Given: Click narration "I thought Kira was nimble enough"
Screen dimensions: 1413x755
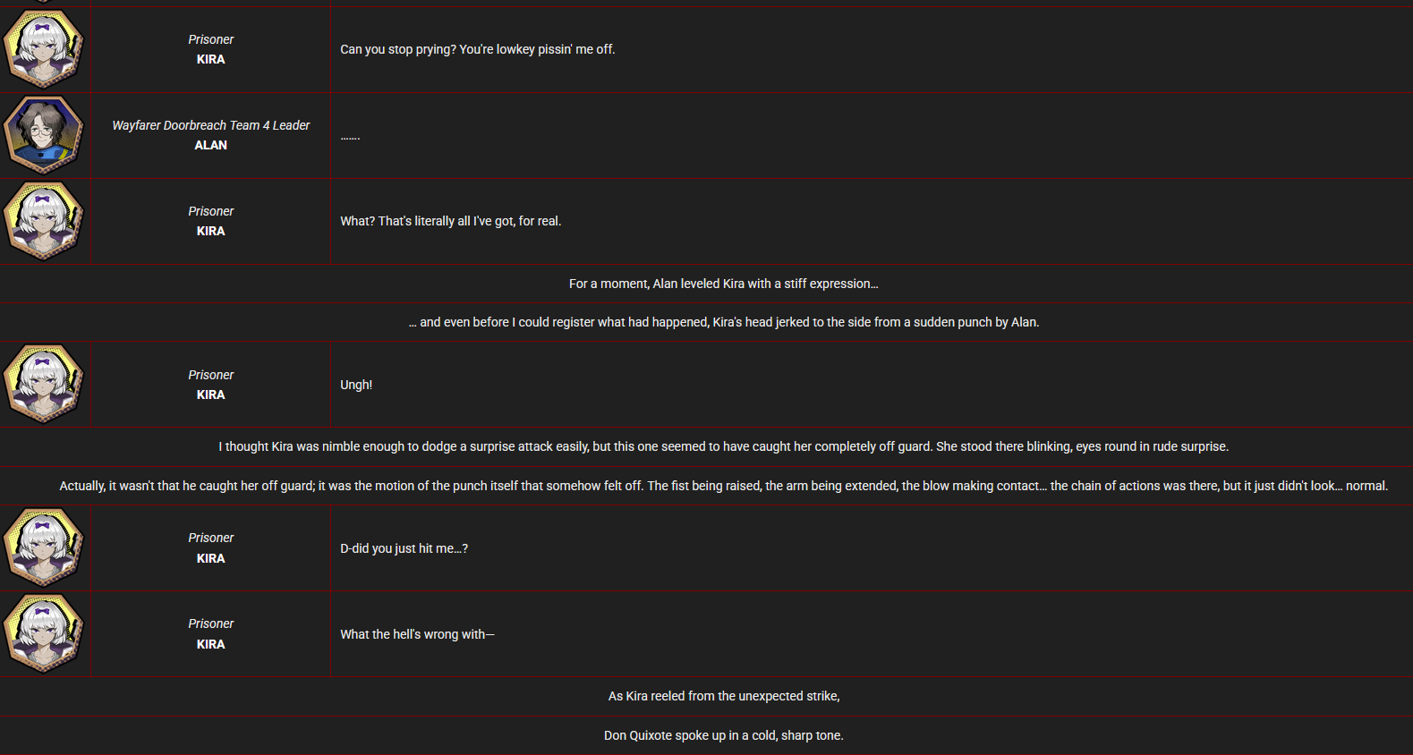Looking at the screenshot, I should 723,446.
